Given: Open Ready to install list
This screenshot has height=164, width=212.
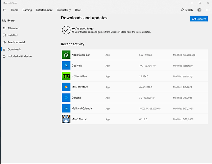Looking at the screenshot, I should click(x=16, y=42).
